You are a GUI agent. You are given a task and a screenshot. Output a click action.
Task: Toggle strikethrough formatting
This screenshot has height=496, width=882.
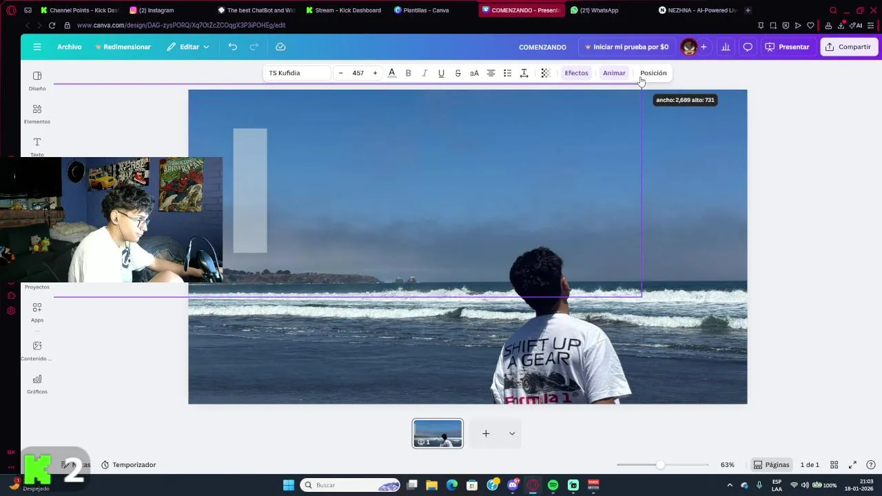(458, 73)
